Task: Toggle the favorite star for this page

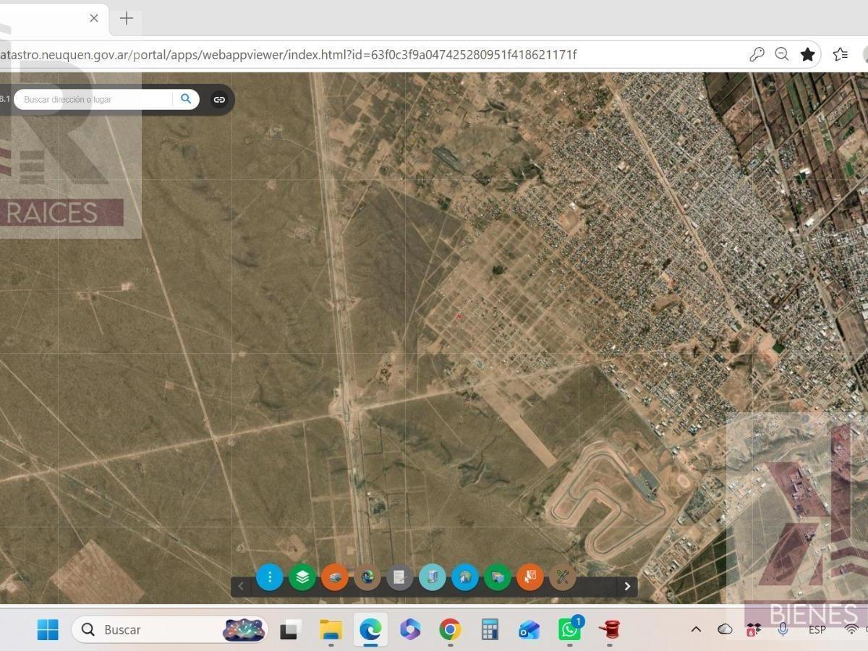Action: 808,54
